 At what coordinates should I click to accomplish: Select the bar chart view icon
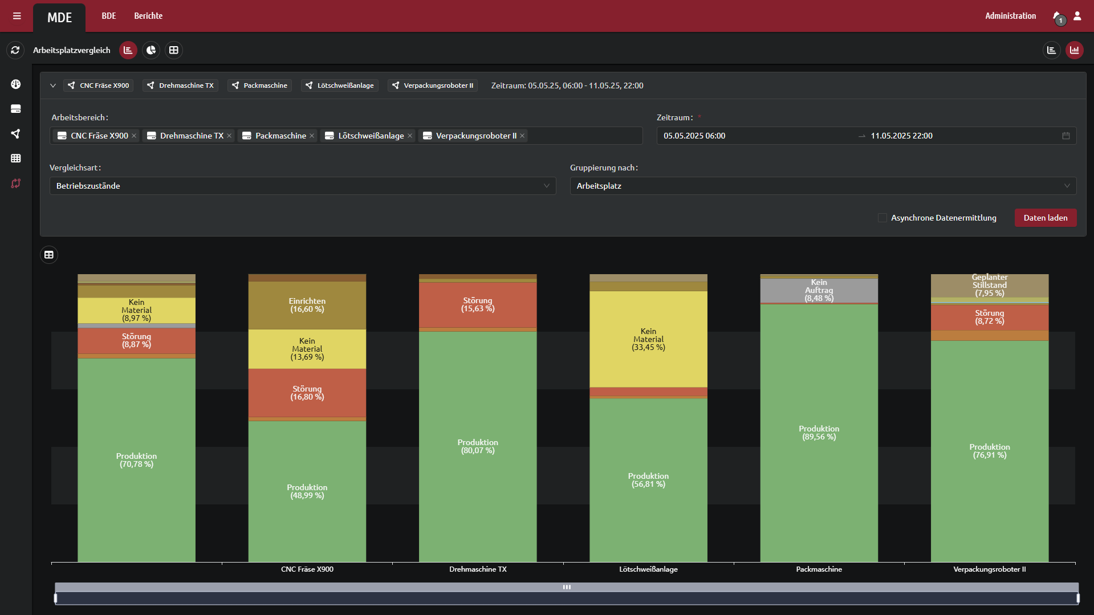point(128,50)
